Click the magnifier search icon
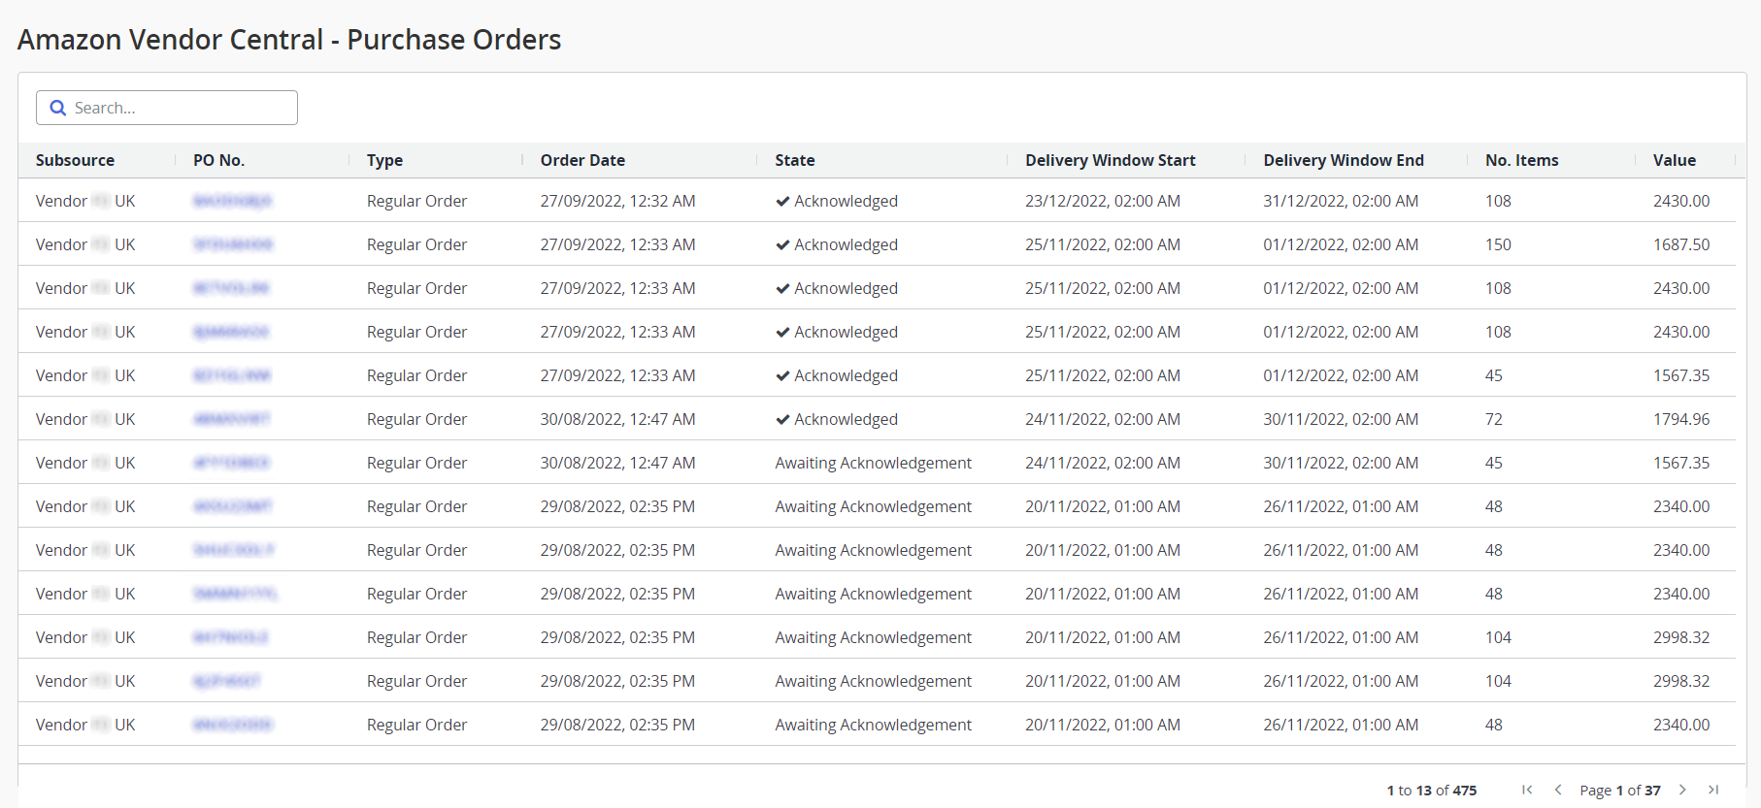Image resolution: width=1761 pixels, height=808 pixels. [x=58, y=108]
